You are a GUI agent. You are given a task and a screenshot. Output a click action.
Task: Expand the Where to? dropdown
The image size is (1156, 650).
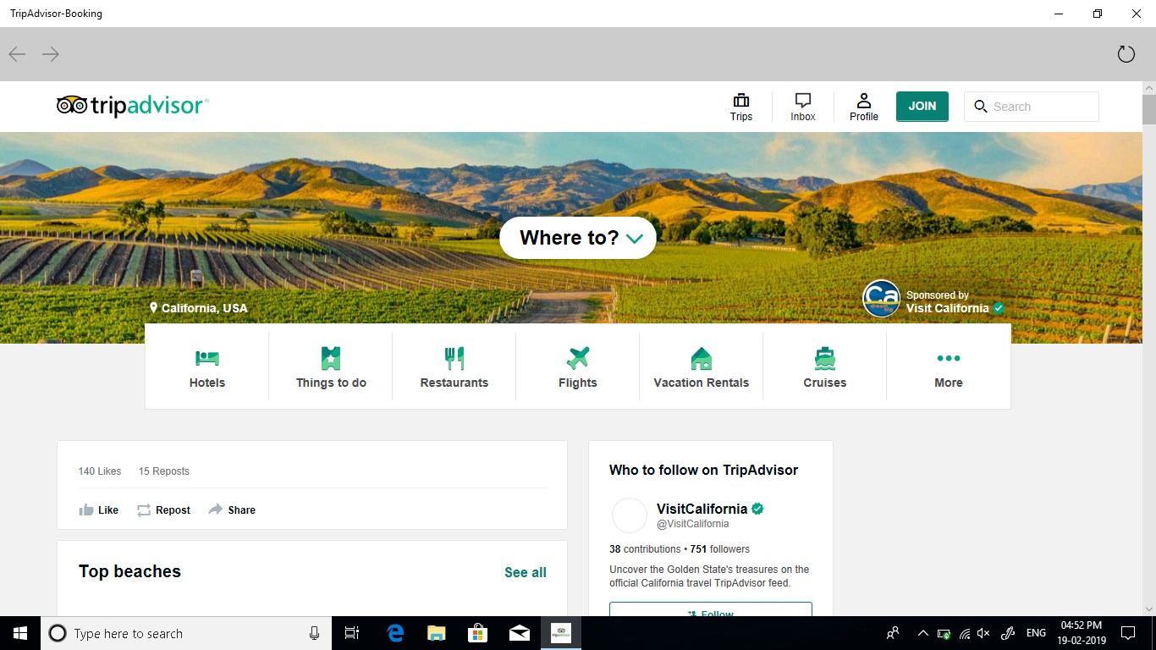pos(578,238)
